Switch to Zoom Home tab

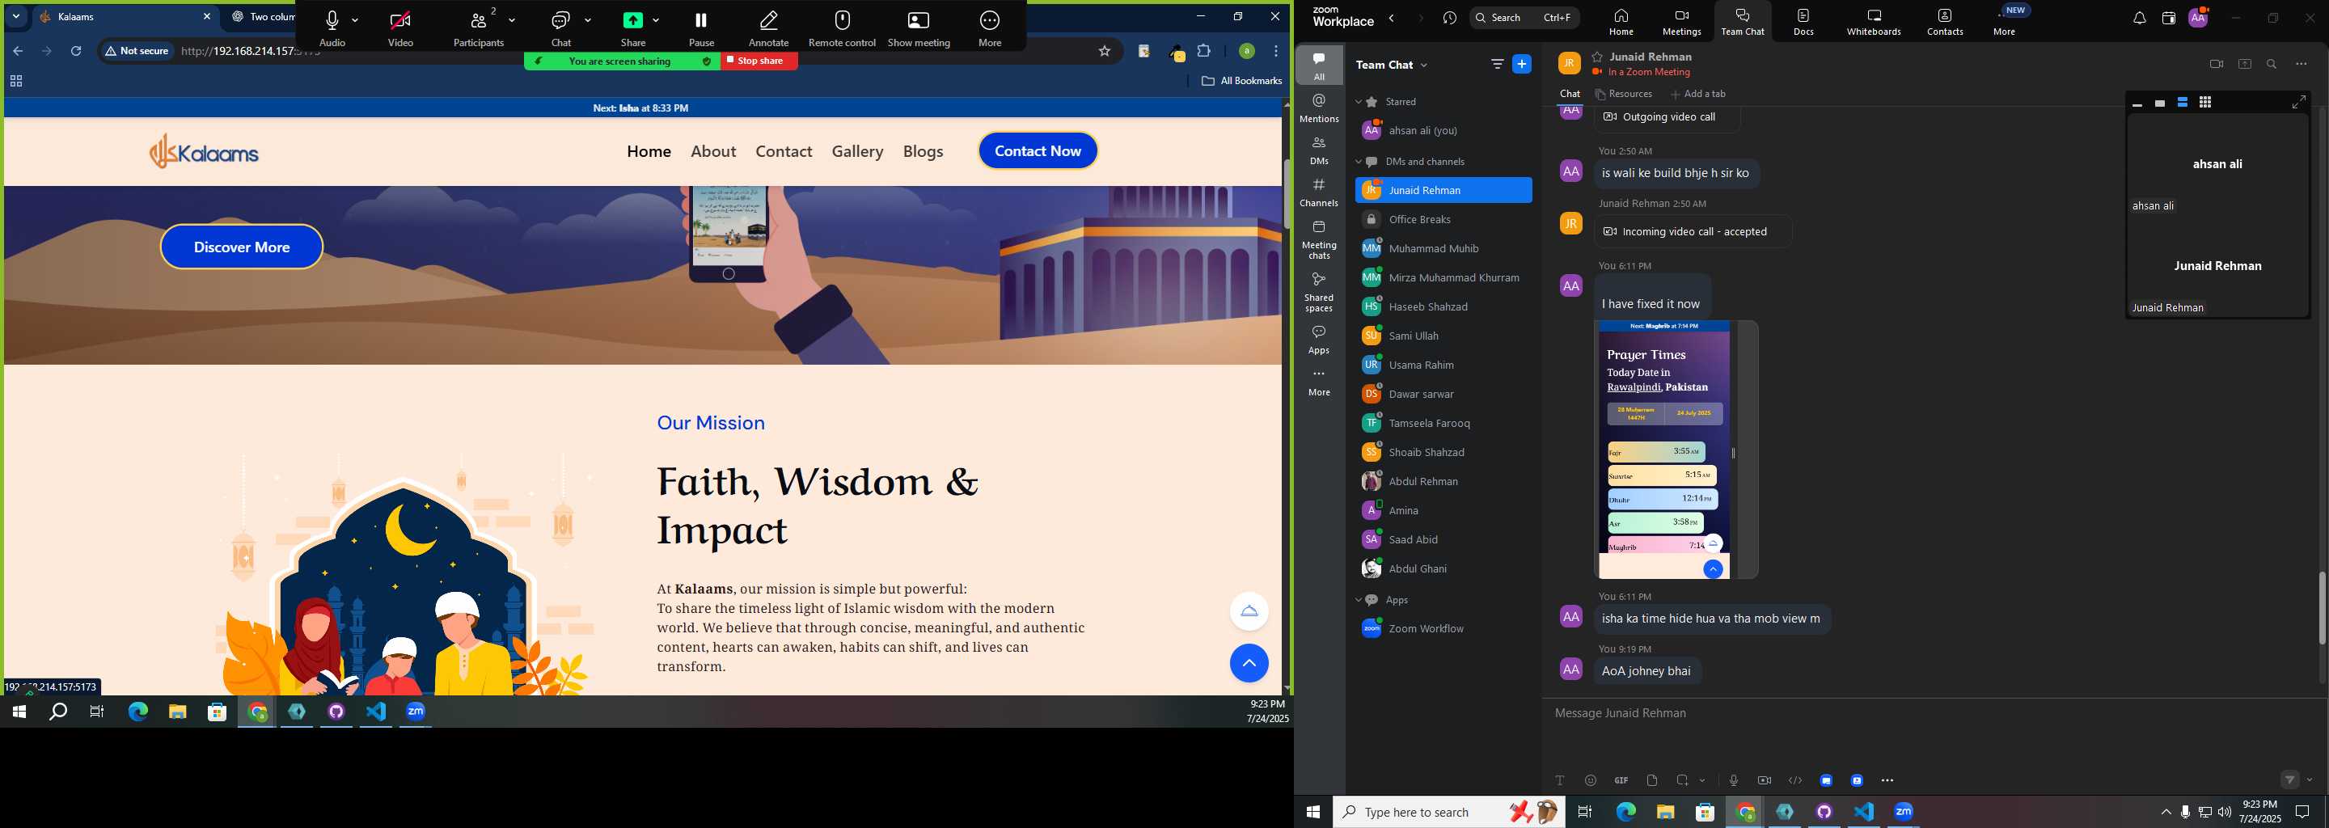1621,23
